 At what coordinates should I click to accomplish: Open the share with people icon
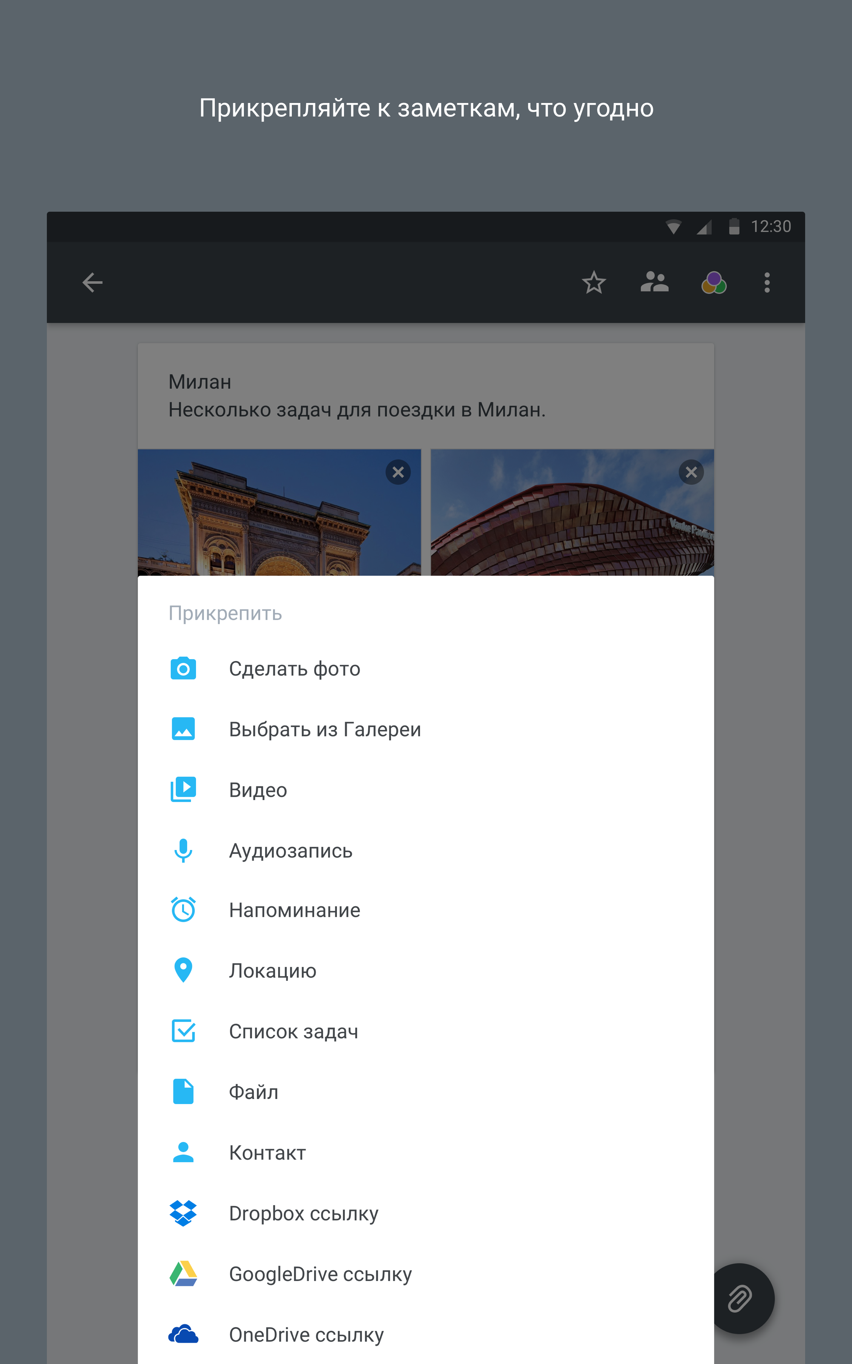pyautogui.click(x=654, y=282)
